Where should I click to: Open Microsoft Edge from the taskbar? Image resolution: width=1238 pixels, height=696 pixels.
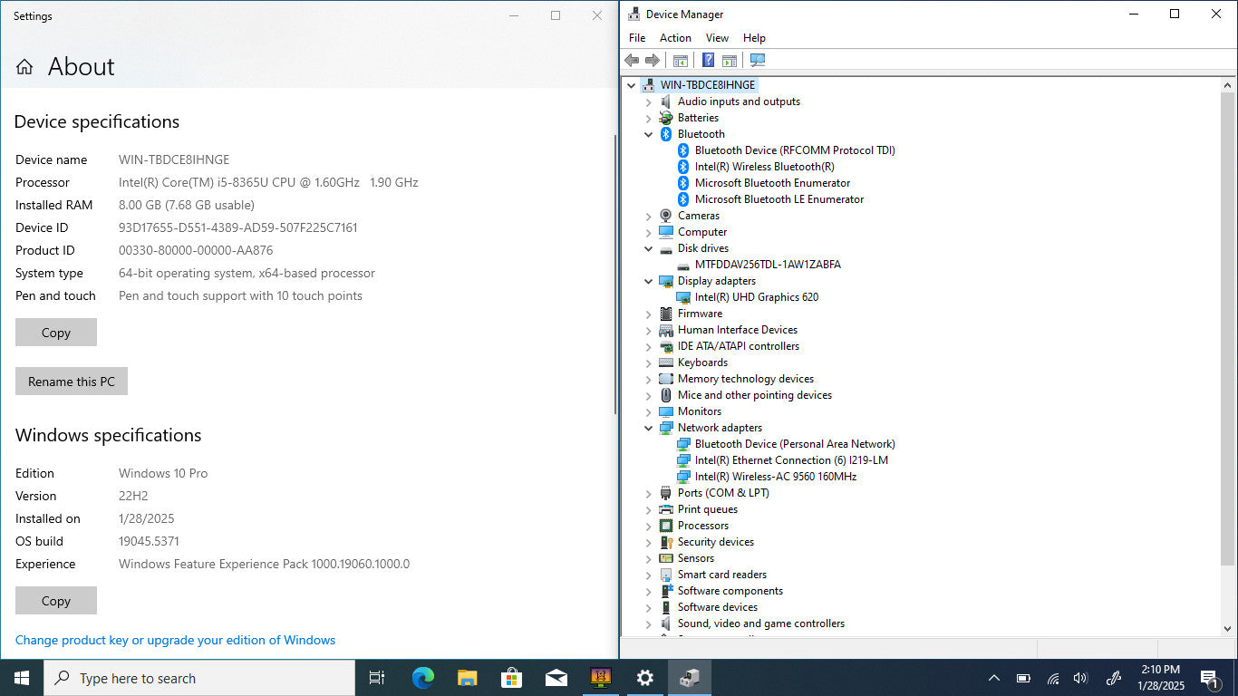423,678
